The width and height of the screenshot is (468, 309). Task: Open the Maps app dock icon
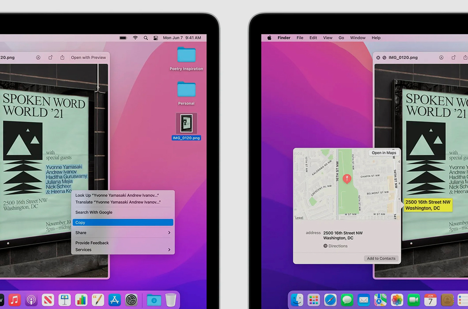pos(380,300)
